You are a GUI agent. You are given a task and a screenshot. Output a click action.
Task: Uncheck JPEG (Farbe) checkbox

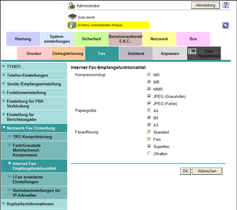149,103
